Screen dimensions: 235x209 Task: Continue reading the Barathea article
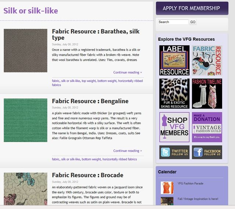[x=127, y=72]
